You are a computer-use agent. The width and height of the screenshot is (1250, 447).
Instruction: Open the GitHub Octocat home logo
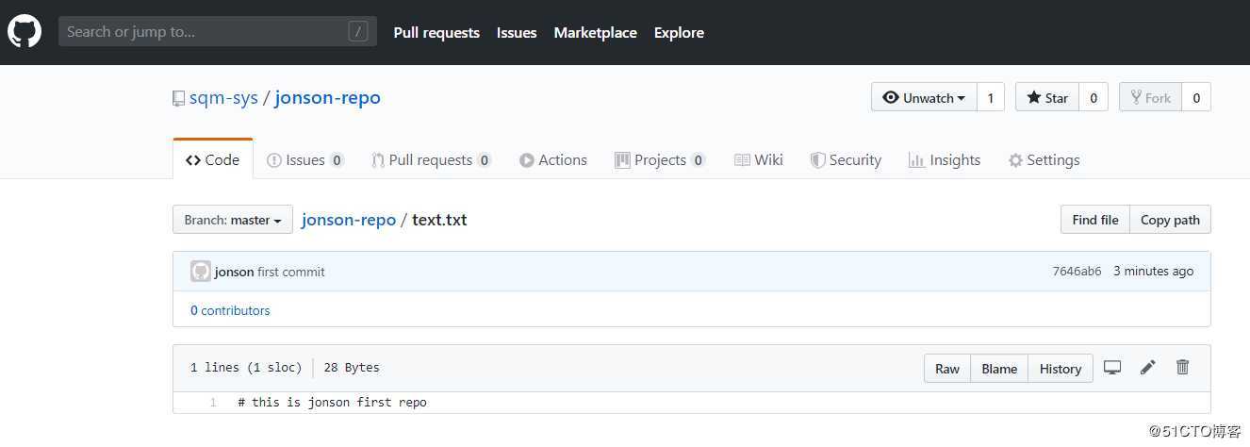coord(25,32)
